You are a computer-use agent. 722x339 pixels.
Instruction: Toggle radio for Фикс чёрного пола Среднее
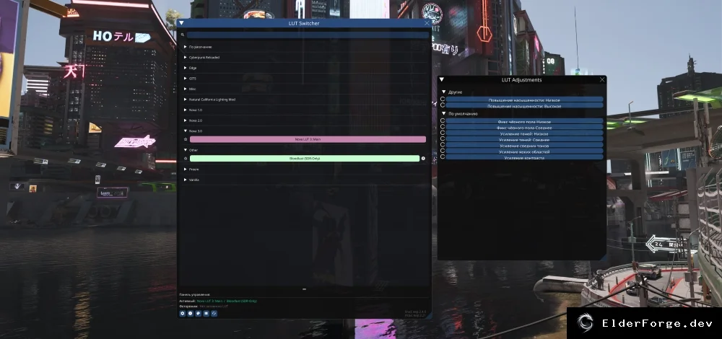443,127
